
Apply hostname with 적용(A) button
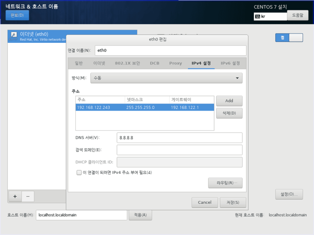click(x=140, y=215)
